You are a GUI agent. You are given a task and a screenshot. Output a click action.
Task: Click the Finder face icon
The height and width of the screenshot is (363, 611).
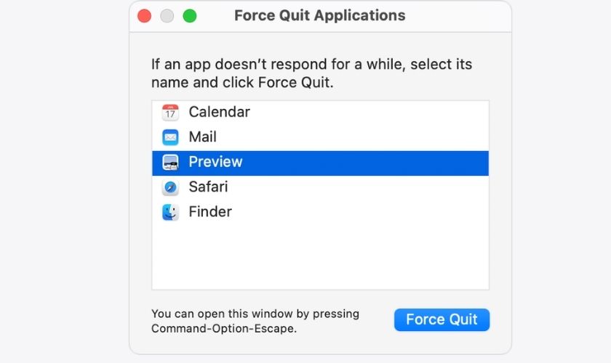point(170,212)
